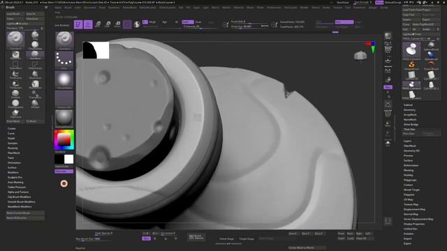Toggle the Rgb channel button
The width and height of the screenshot is (447, 251).
click(x=165, y=22)
